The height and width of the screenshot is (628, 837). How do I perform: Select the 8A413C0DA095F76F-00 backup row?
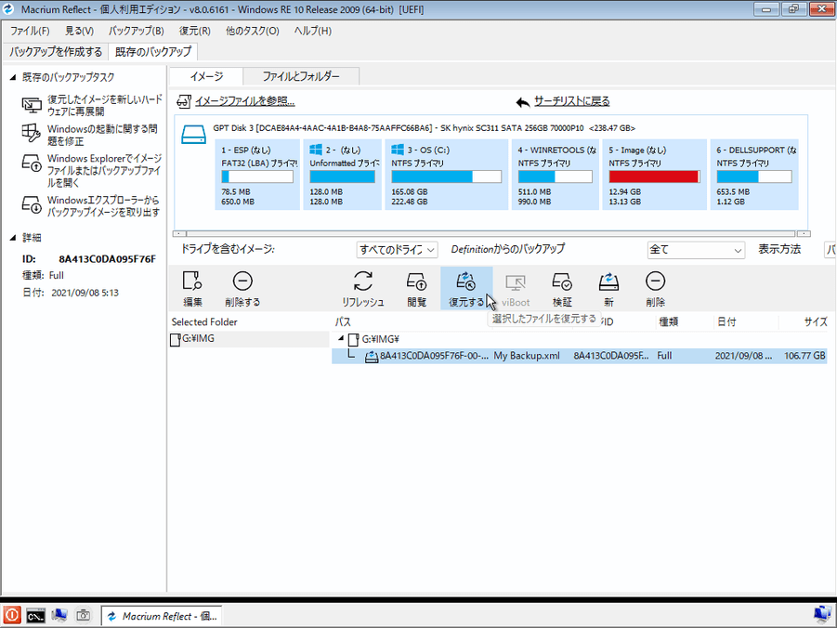point(579,356)
